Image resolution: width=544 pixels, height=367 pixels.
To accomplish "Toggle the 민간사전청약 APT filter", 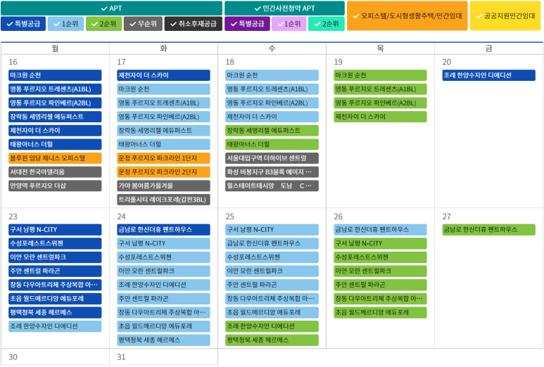I will click(x=284, y=8).
